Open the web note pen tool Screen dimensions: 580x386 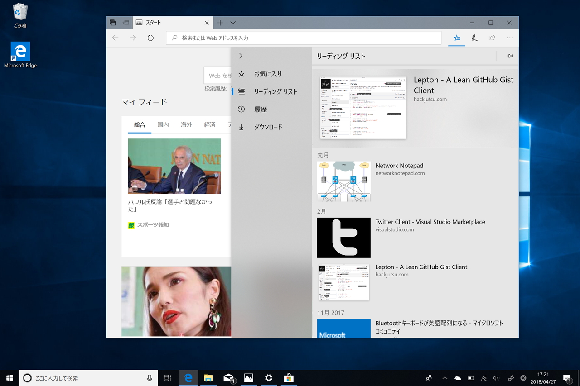click(x=474, y=38)
